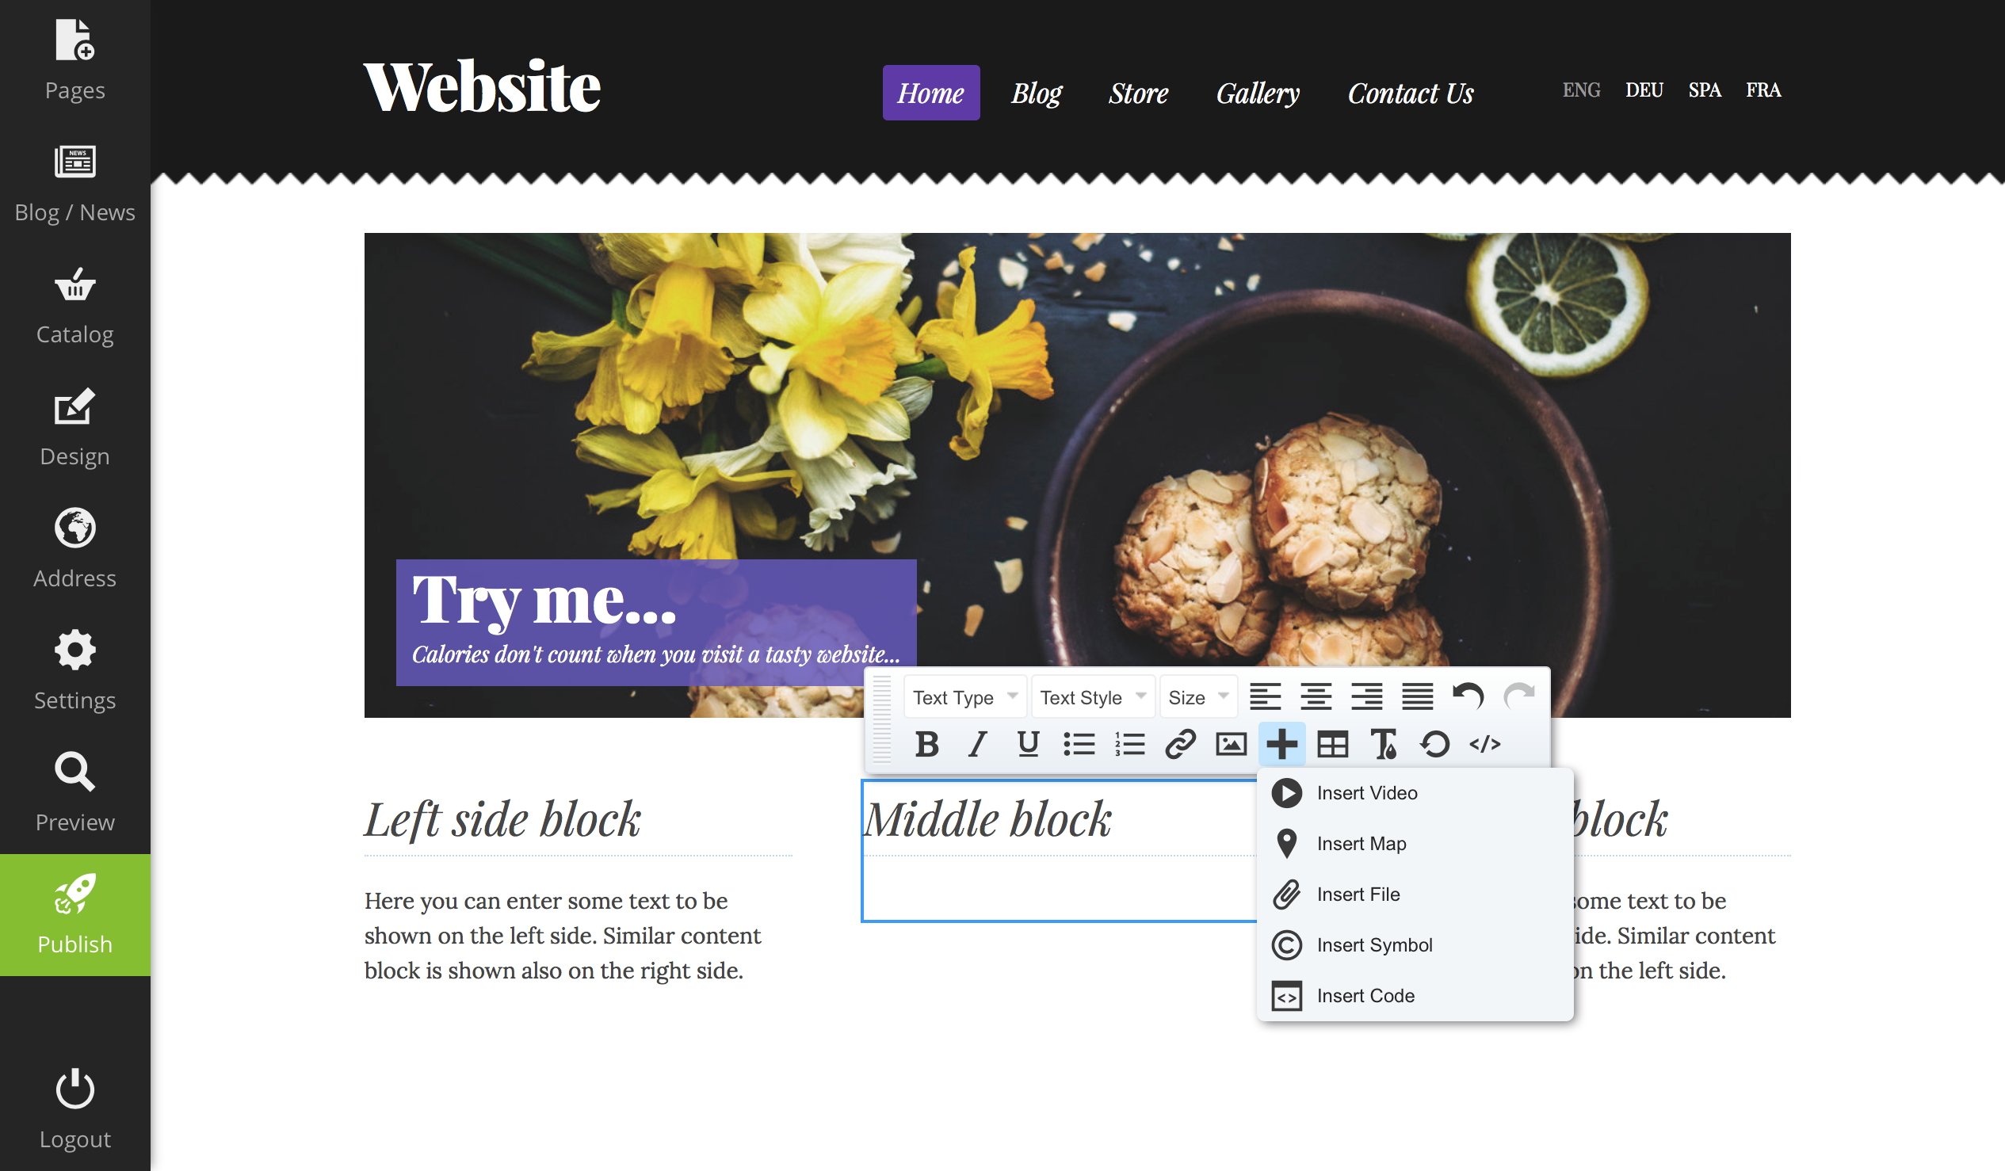Undo the last edit with the undo arrow

(1468, 696)
